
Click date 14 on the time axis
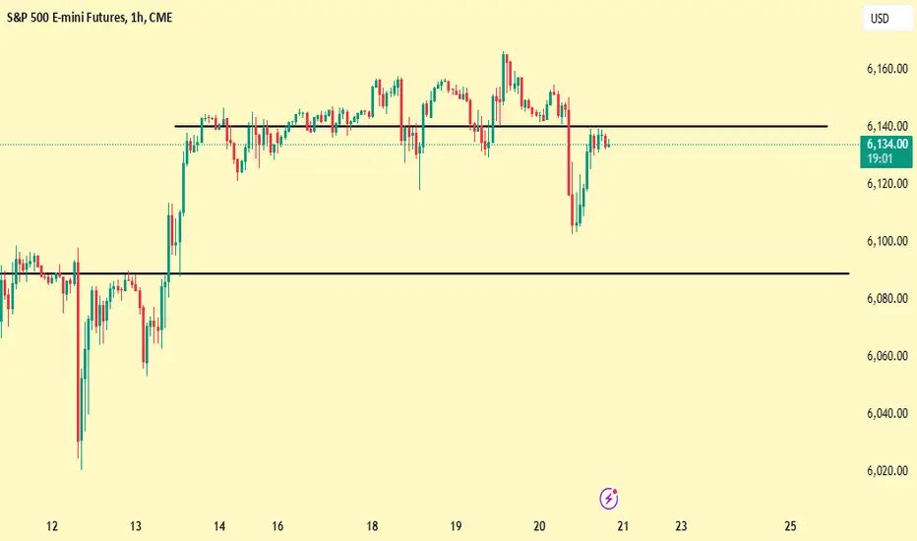[219, 526]
